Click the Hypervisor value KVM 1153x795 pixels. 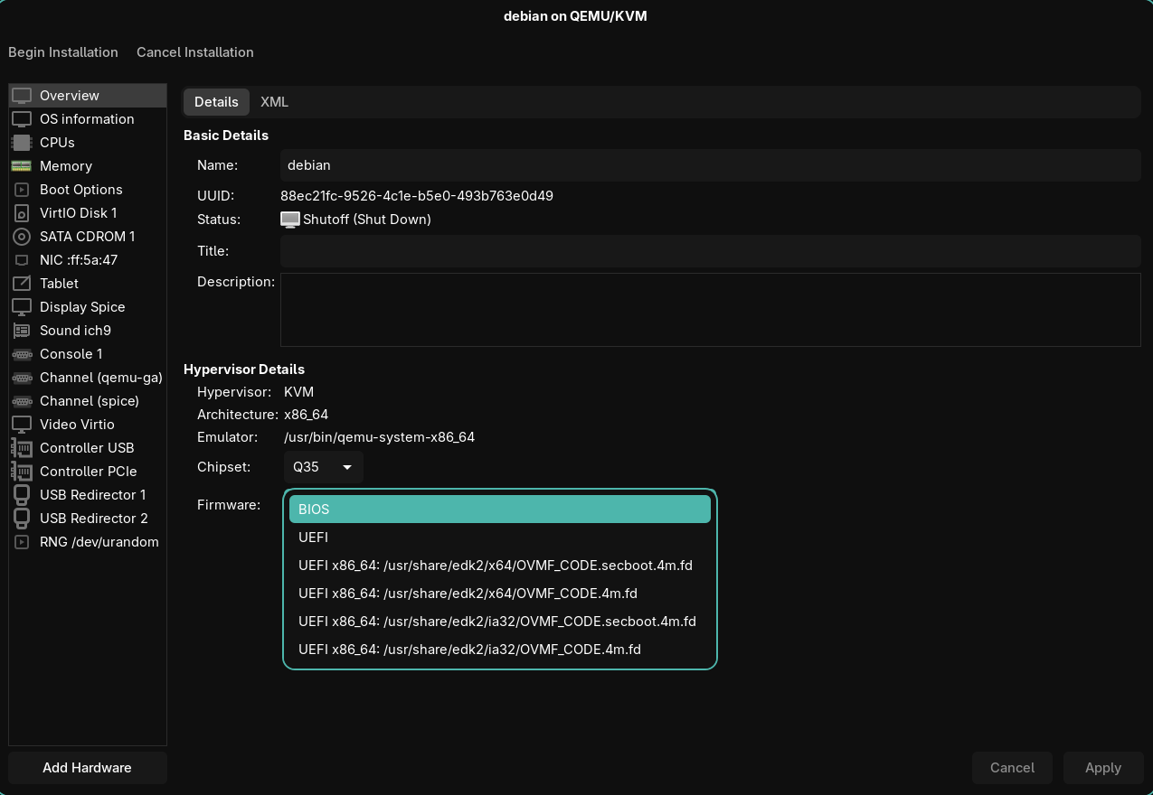coord(298,392)
